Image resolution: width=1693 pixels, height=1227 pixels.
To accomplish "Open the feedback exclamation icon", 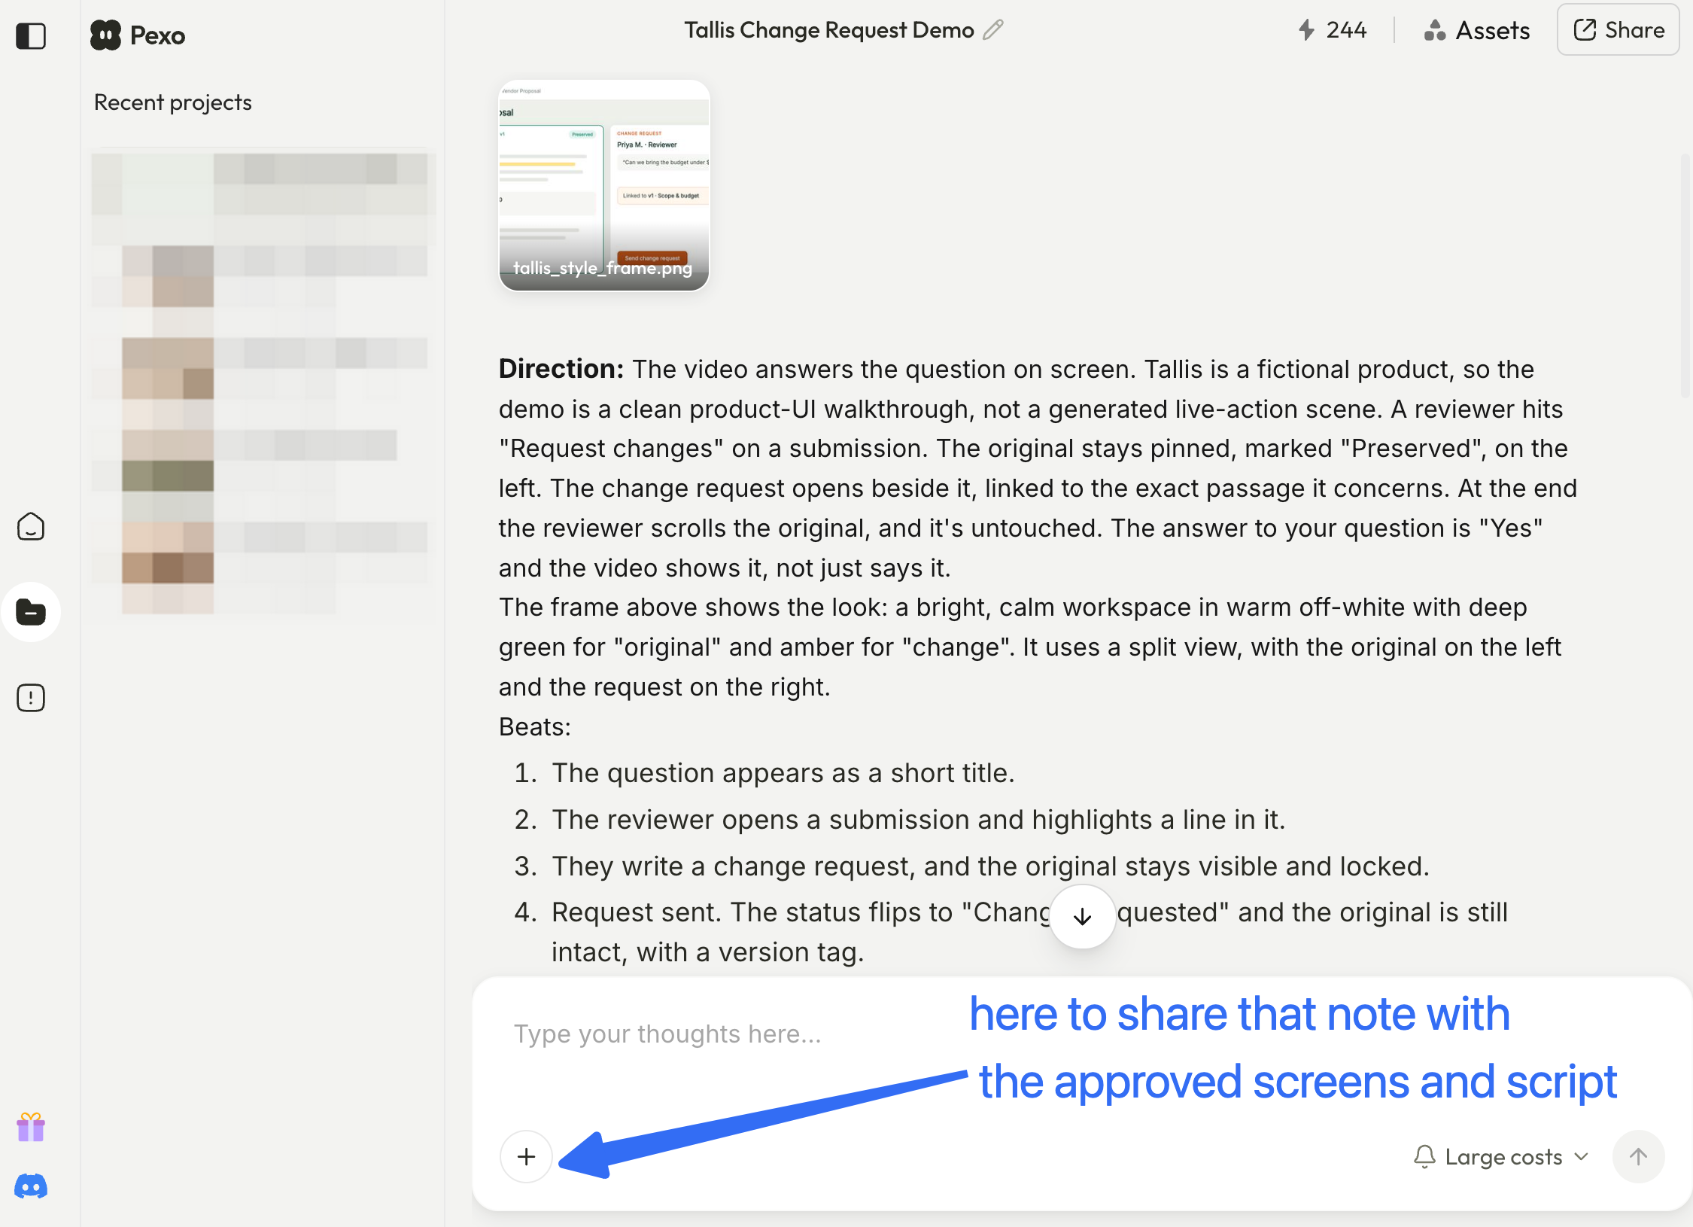I will click(31, 698).
